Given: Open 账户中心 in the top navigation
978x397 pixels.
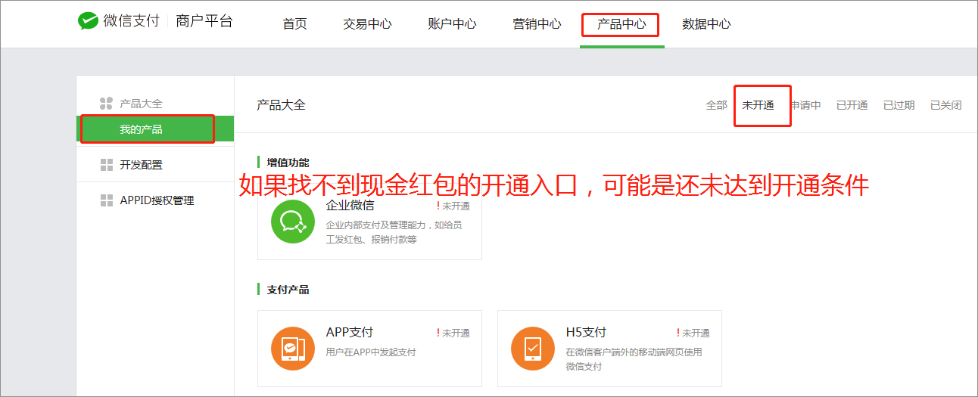Looking at the screenshot, I should click(452, 23).
